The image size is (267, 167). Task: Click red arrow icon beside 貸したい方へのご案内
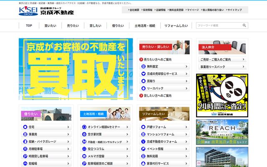(141, 96)
